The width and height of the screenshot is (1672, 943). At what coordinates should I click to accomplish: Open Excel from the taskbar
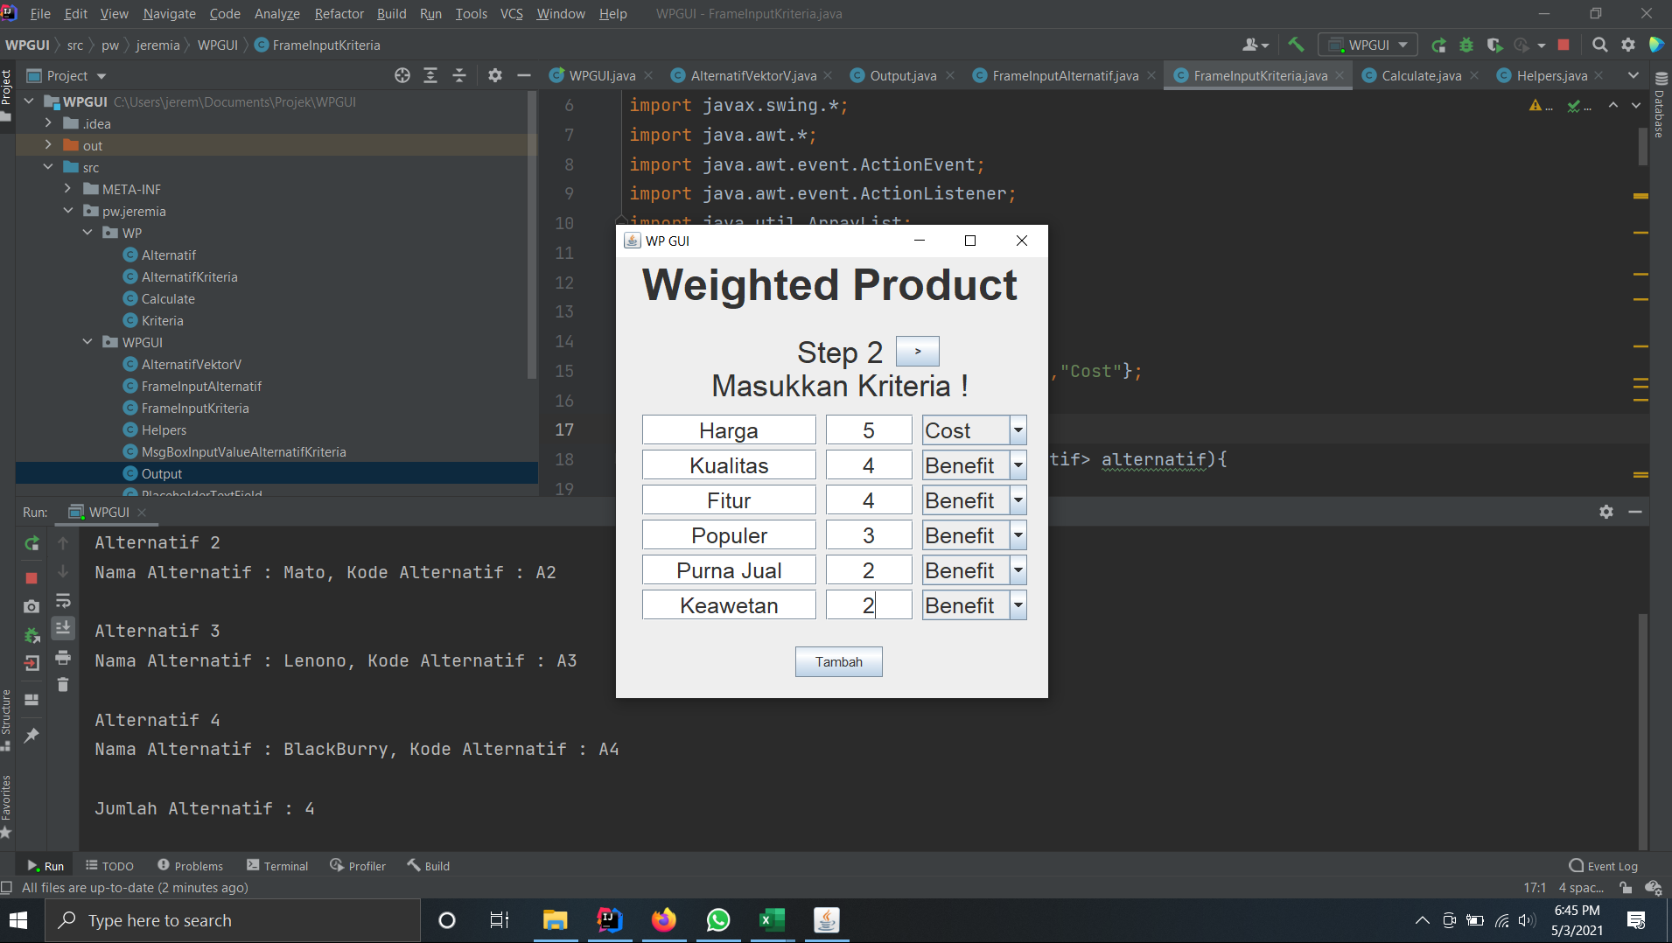pos(772,920)
